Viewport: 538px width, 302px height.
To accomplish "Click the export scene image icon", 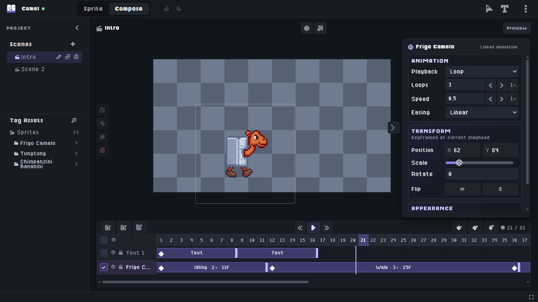I will click(320, 28).
